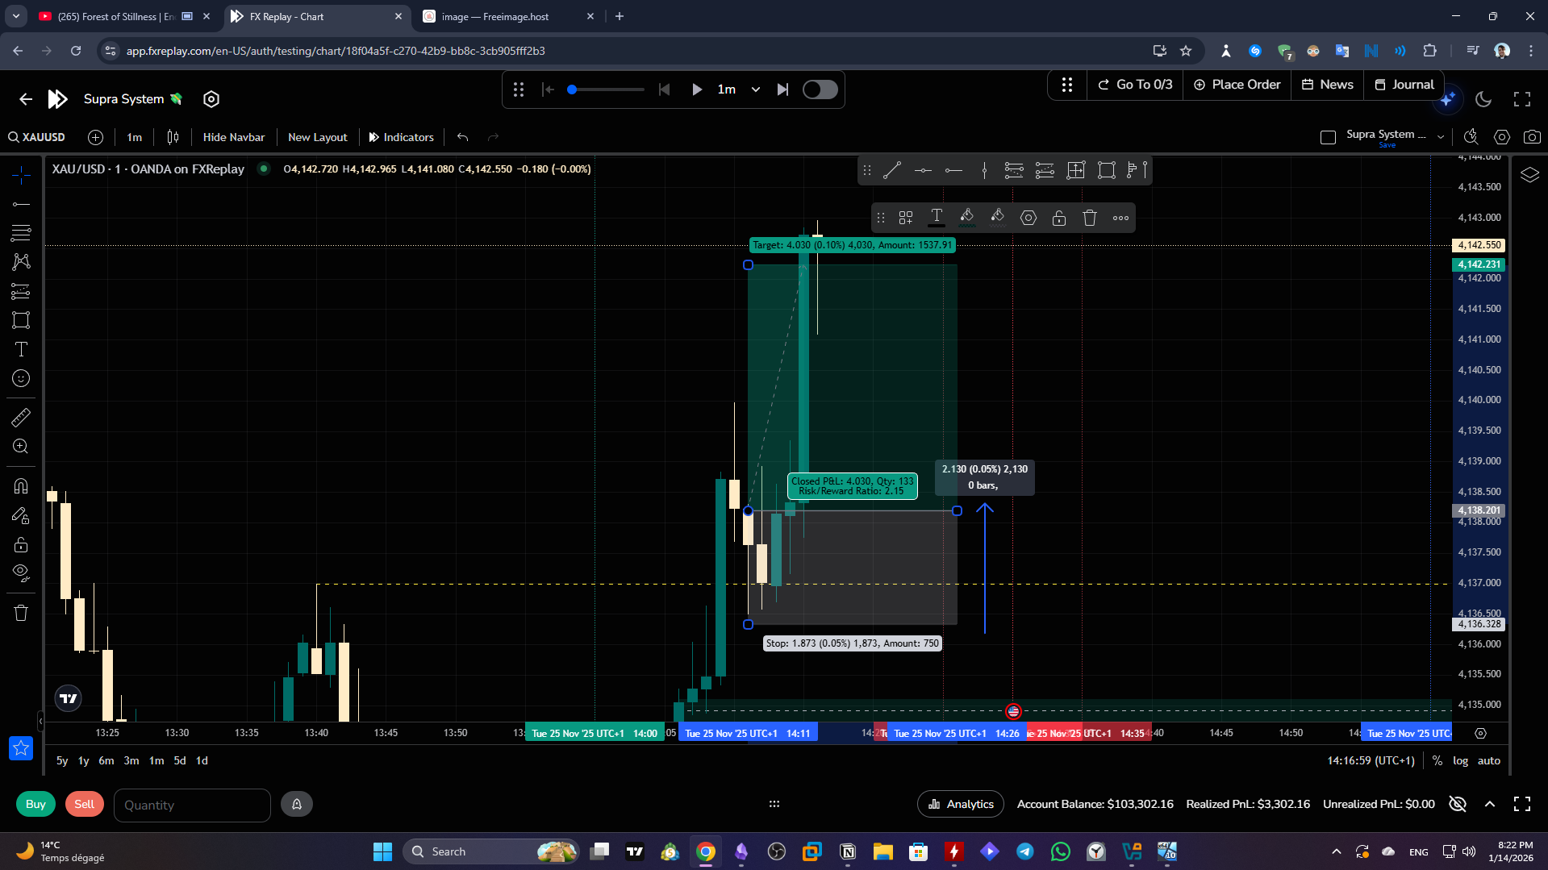
Task: Open the Fibonacci lines tool in left sidebar
Action: [x=21, y=233]
